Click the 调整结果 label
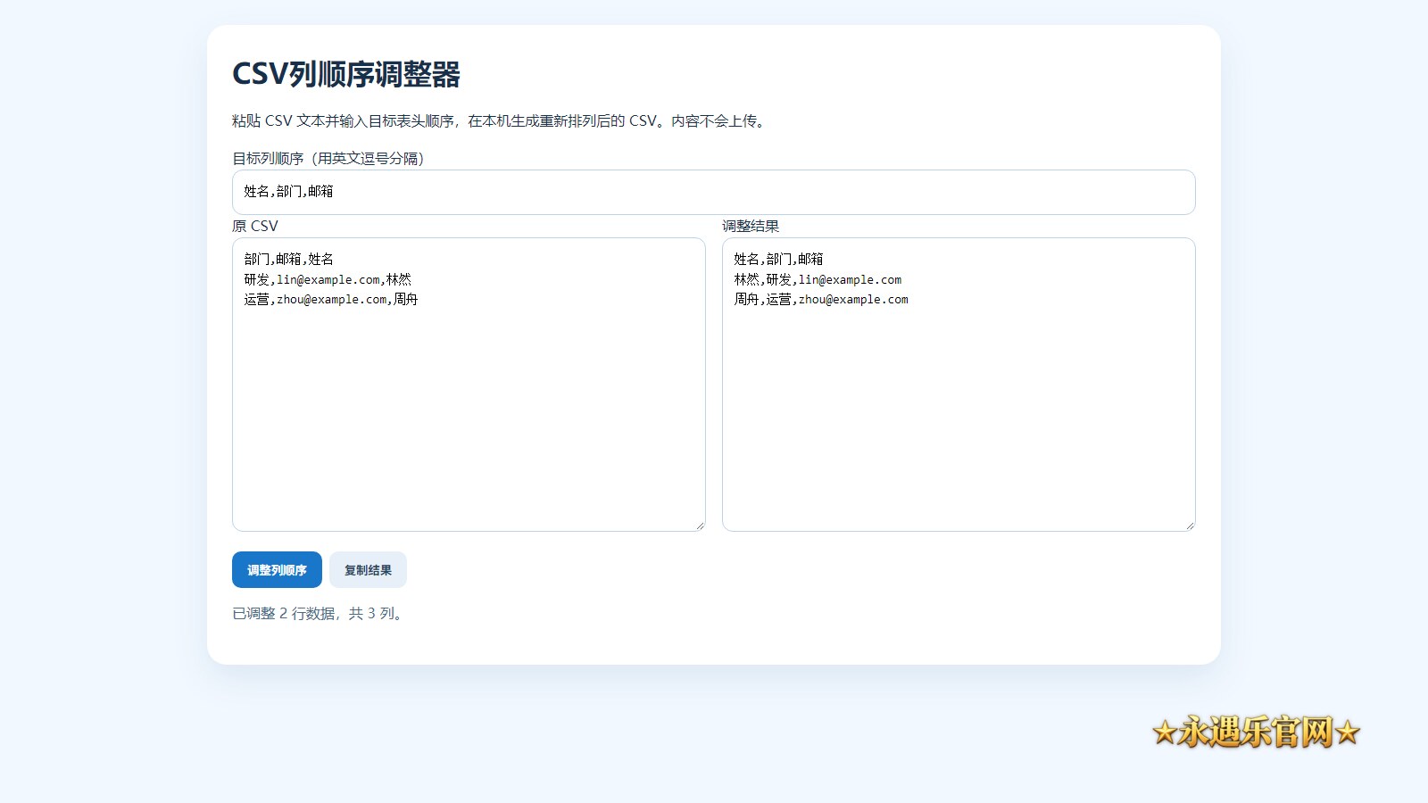Image resolution: width=1428 pixels, height=803 pixels. (x=751, y=226)
